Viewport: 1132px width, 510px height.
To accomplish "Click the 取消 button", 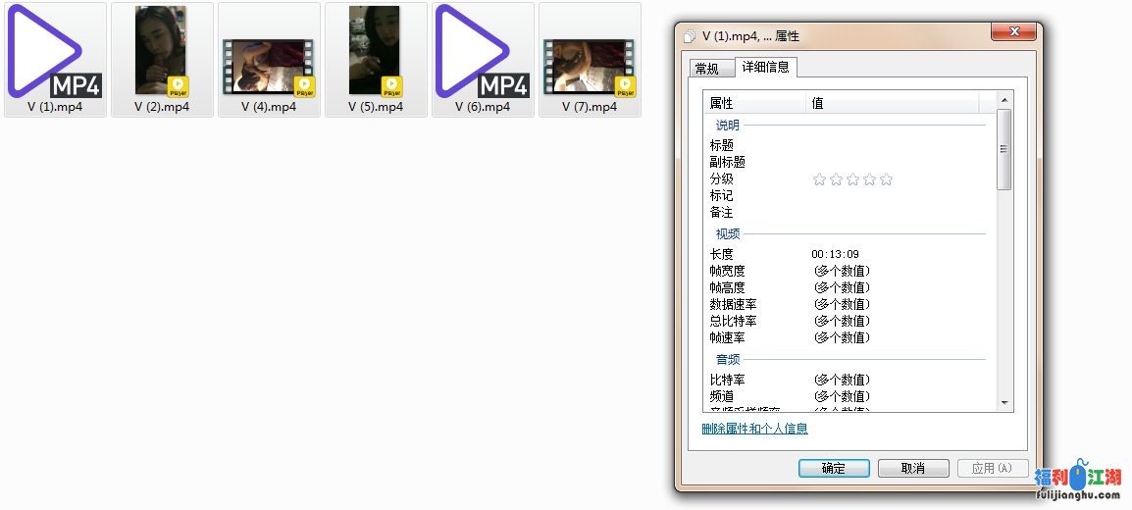I will (x=913, y=469).
